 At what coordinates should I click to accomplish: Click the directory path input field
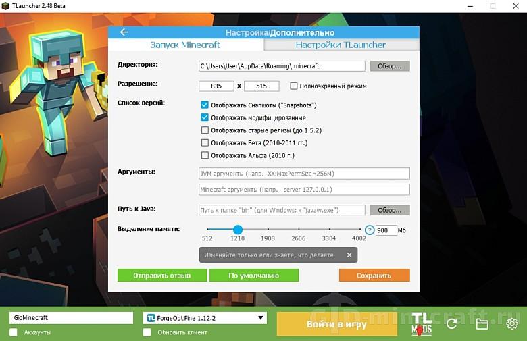pos(282,66)
